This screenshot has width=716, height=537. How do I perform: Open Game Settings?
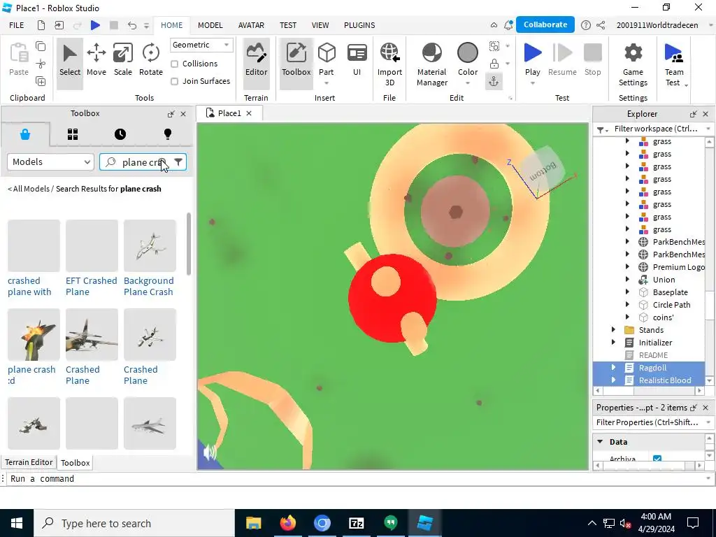633,64
